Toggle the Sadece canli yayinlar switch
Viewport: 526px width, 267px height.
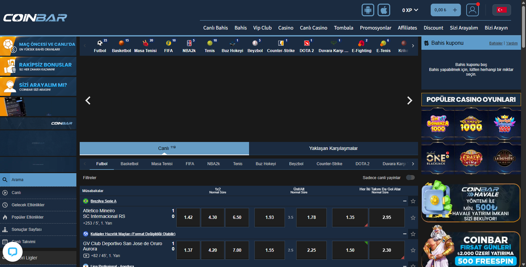pyautogui.click(x=410, y=177)
